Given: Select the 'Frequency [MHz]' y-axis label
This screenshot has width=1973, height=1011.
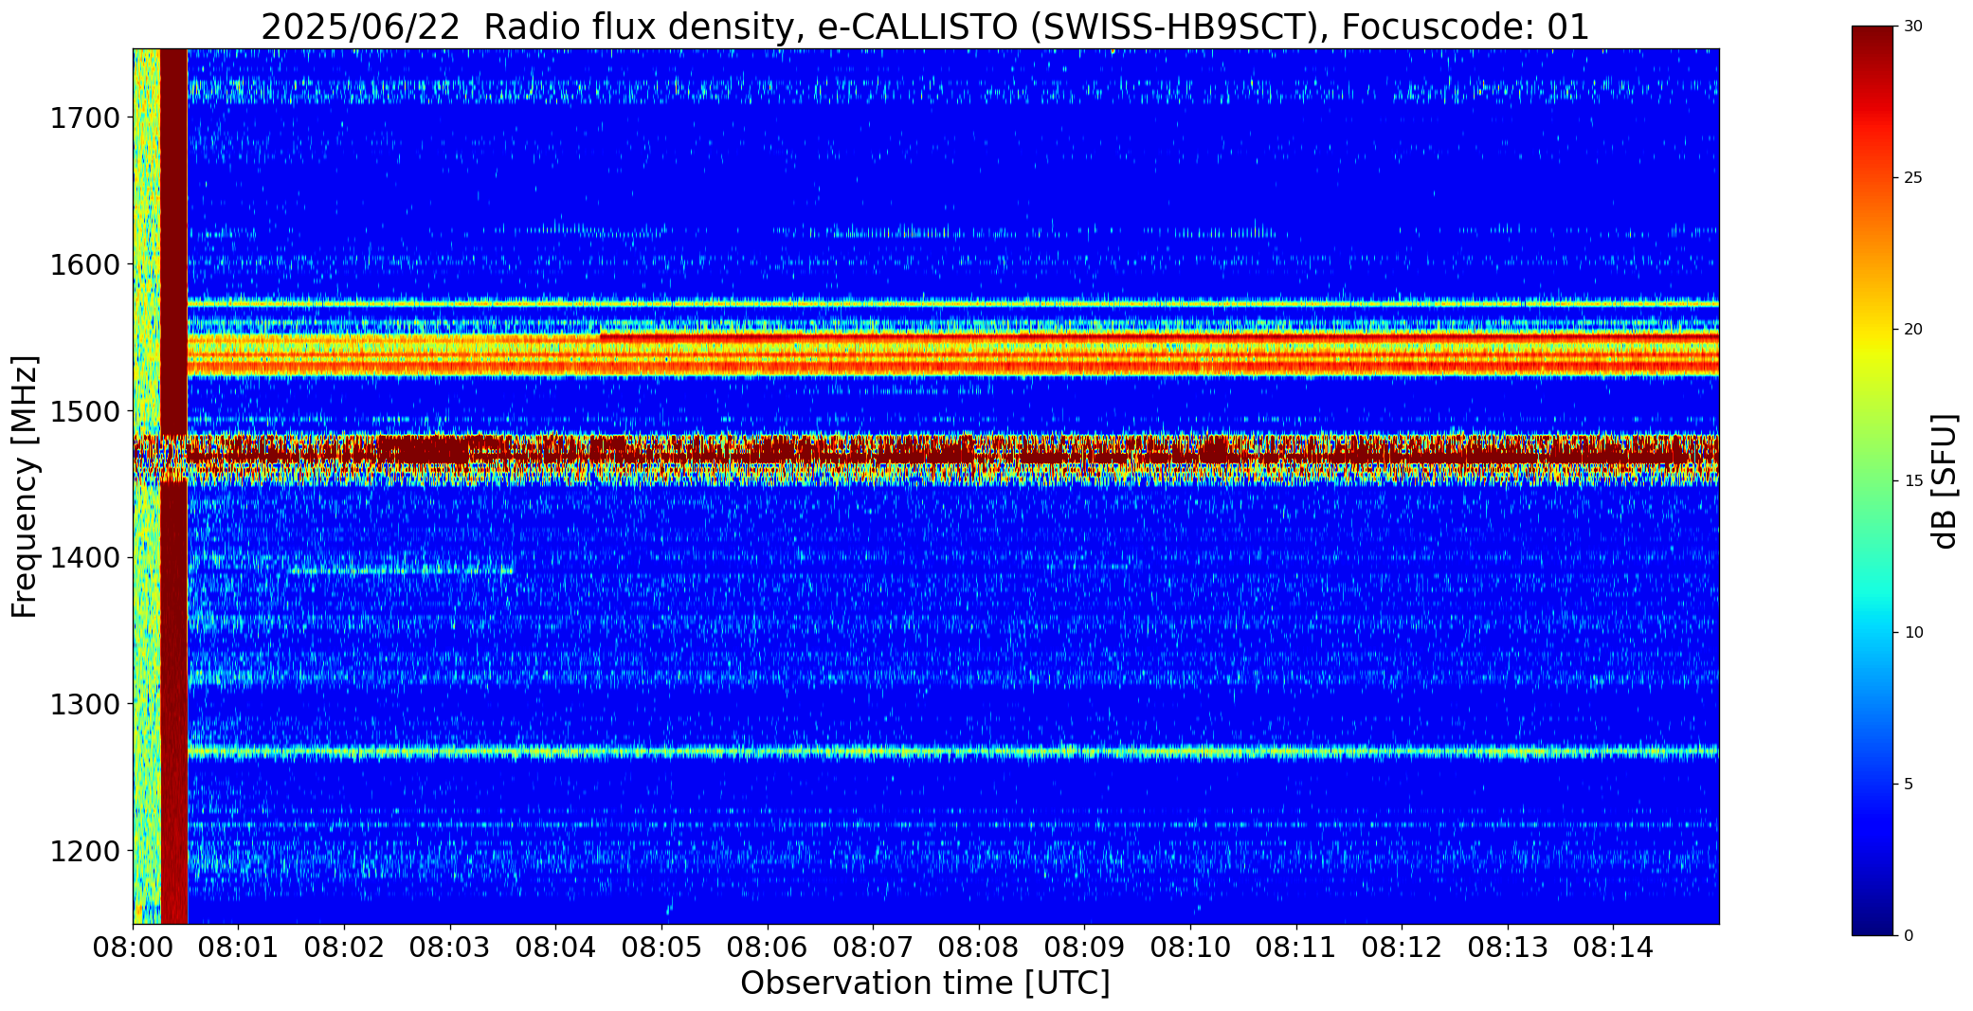Looking at the screenshot, I should click(x=26, y=486).
